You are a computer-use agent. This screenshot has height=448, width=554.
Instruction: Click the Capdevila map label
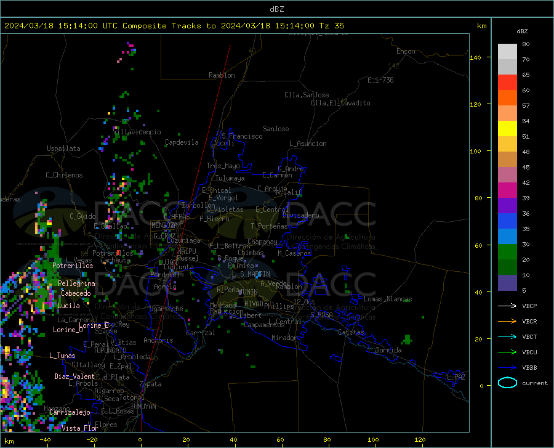(182, 142)
